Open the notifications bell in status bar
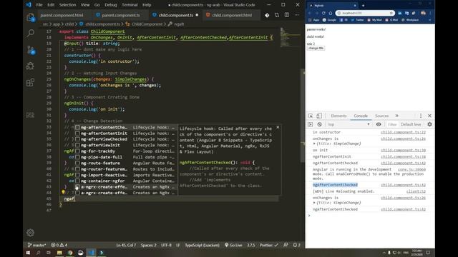This screenshot has height=257, width=458. pyautogui.click(x=296, y=245)
